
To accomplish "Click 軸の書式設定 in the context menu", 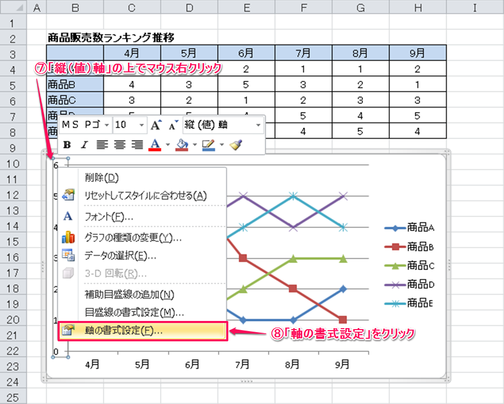I will point(124,330).
